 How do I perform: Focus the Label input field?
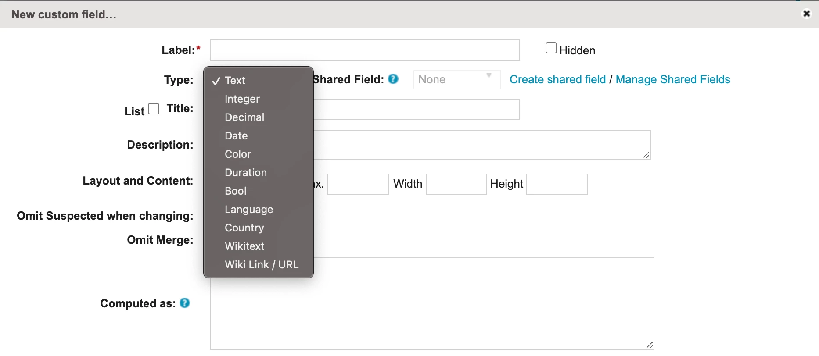click(x=365, y=50)
